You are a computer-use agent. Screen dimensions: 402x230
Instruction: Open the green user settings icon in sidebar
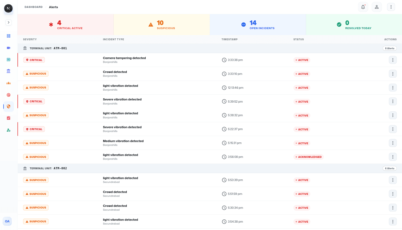[8, 130]
